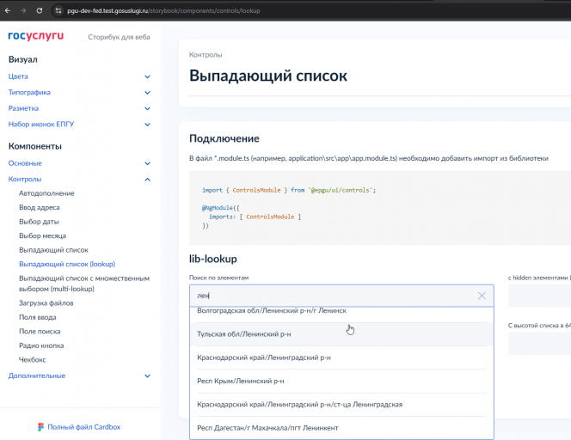Expand the Основные section chevron
571x440 pixels.
[148, 163]
